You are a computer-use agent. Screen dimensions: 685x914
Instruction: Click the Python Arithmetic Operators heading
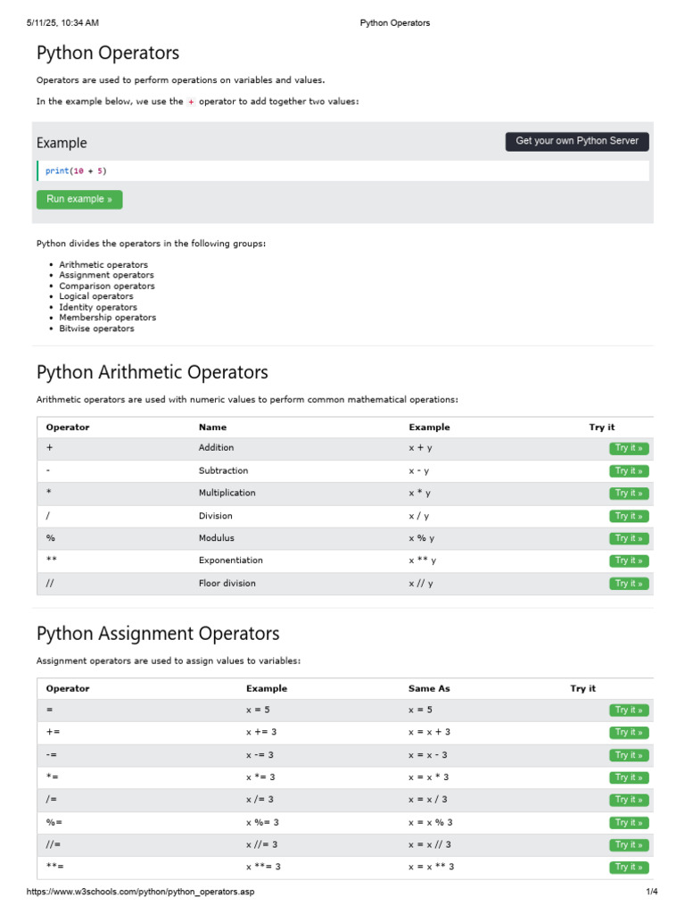tap(152, 372)
